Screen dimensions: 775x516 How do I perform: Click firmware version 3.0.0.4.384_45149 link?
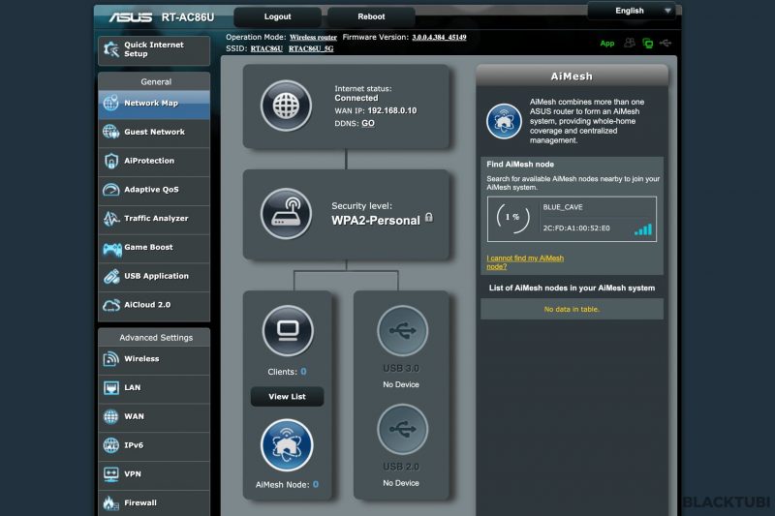[x=439, y=38]
